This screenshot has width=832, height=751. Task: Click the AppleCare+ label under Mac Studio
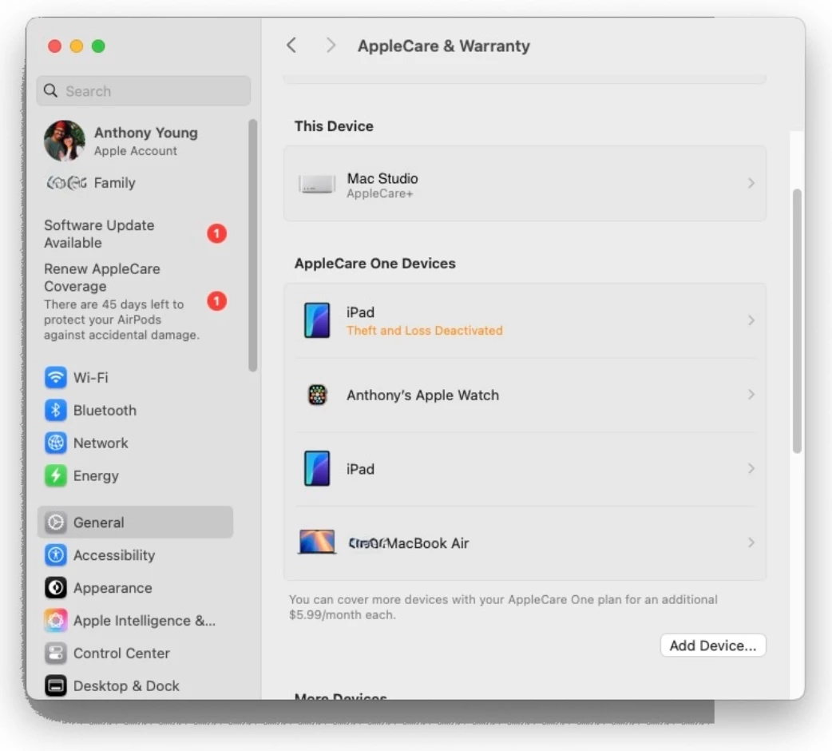click(x=380, y=193)
